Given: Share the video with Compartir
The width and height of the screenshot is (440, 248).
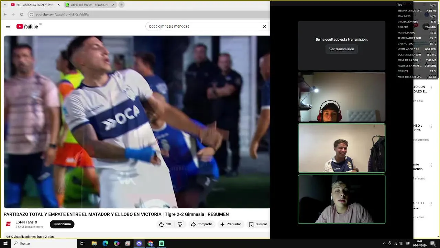Looking at the screenshot, I should (202, 224).
